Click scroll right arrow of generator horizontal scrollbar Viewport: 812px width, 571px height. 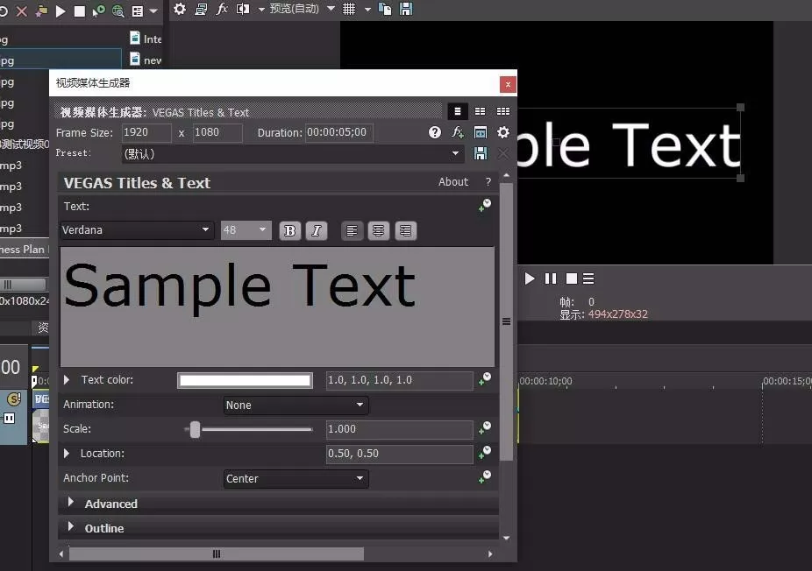(x=490, y=554)
